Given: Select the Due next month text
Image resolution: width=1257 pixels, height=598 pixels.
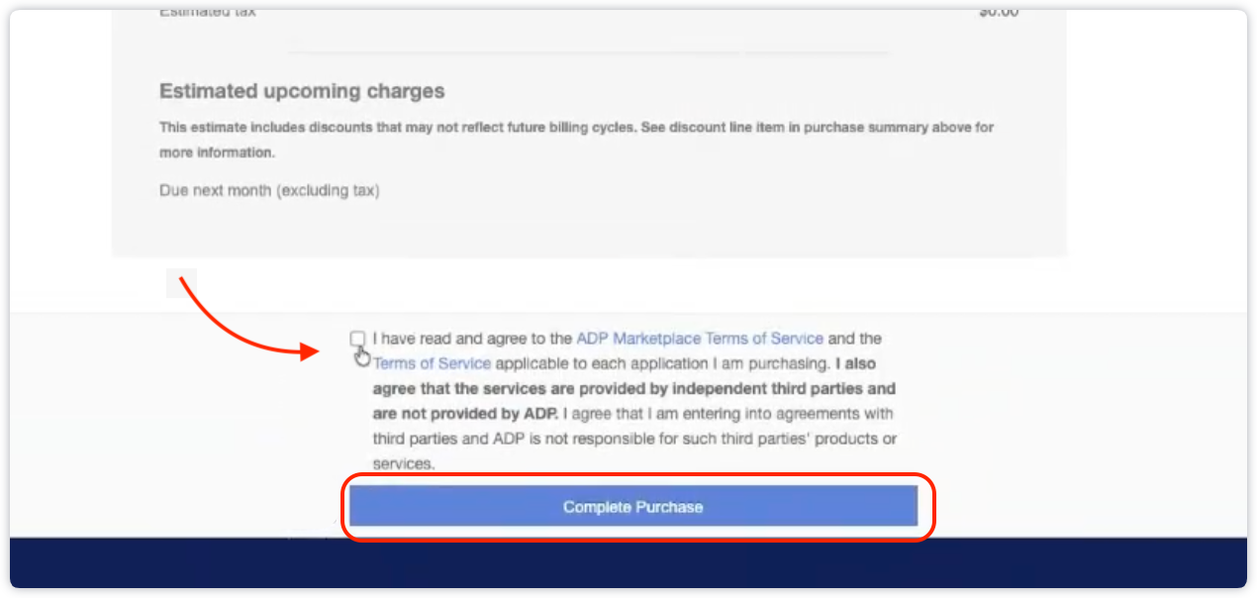Looking at the screenshot, I should [x=268, y=190].
